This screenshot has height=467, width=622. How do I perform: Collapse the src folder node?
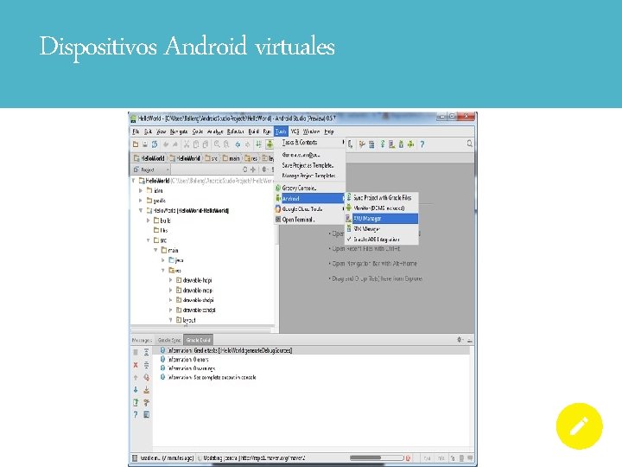point(149,240)
